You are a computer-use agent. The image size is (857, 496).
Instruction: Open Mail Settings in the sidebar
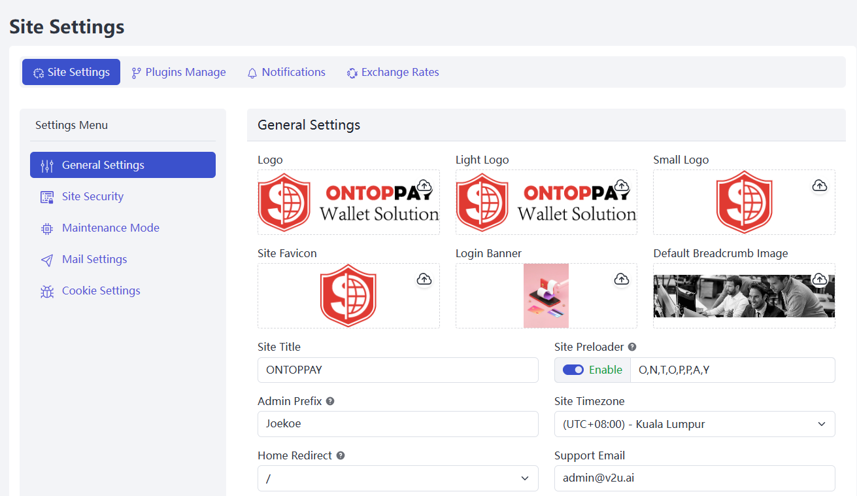point(94,259)
